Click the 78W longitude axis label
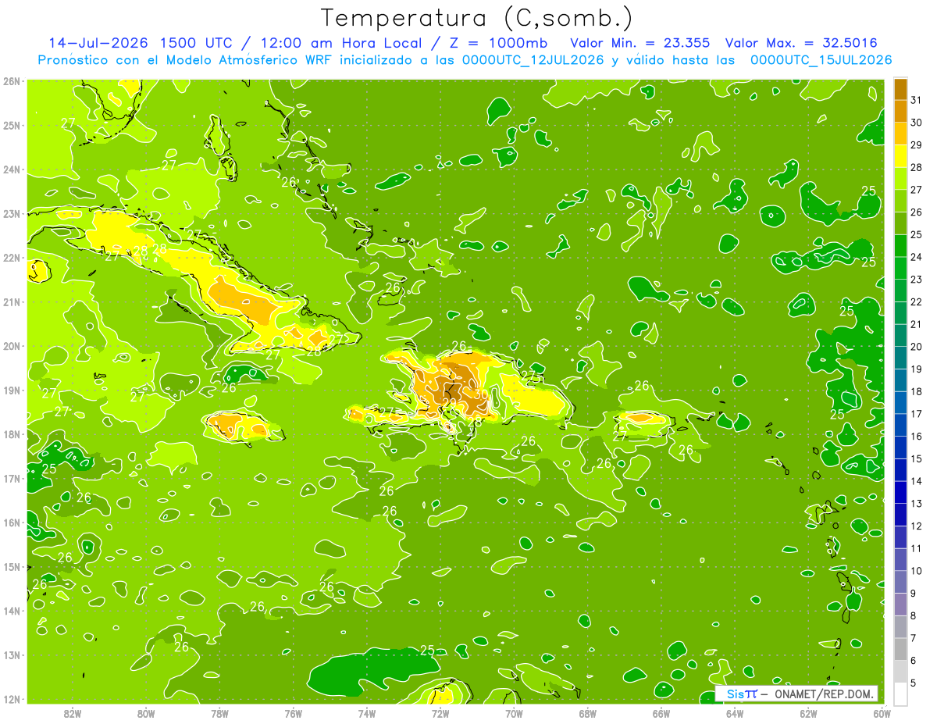The image size is (937, 724). [x=219, y=713]
